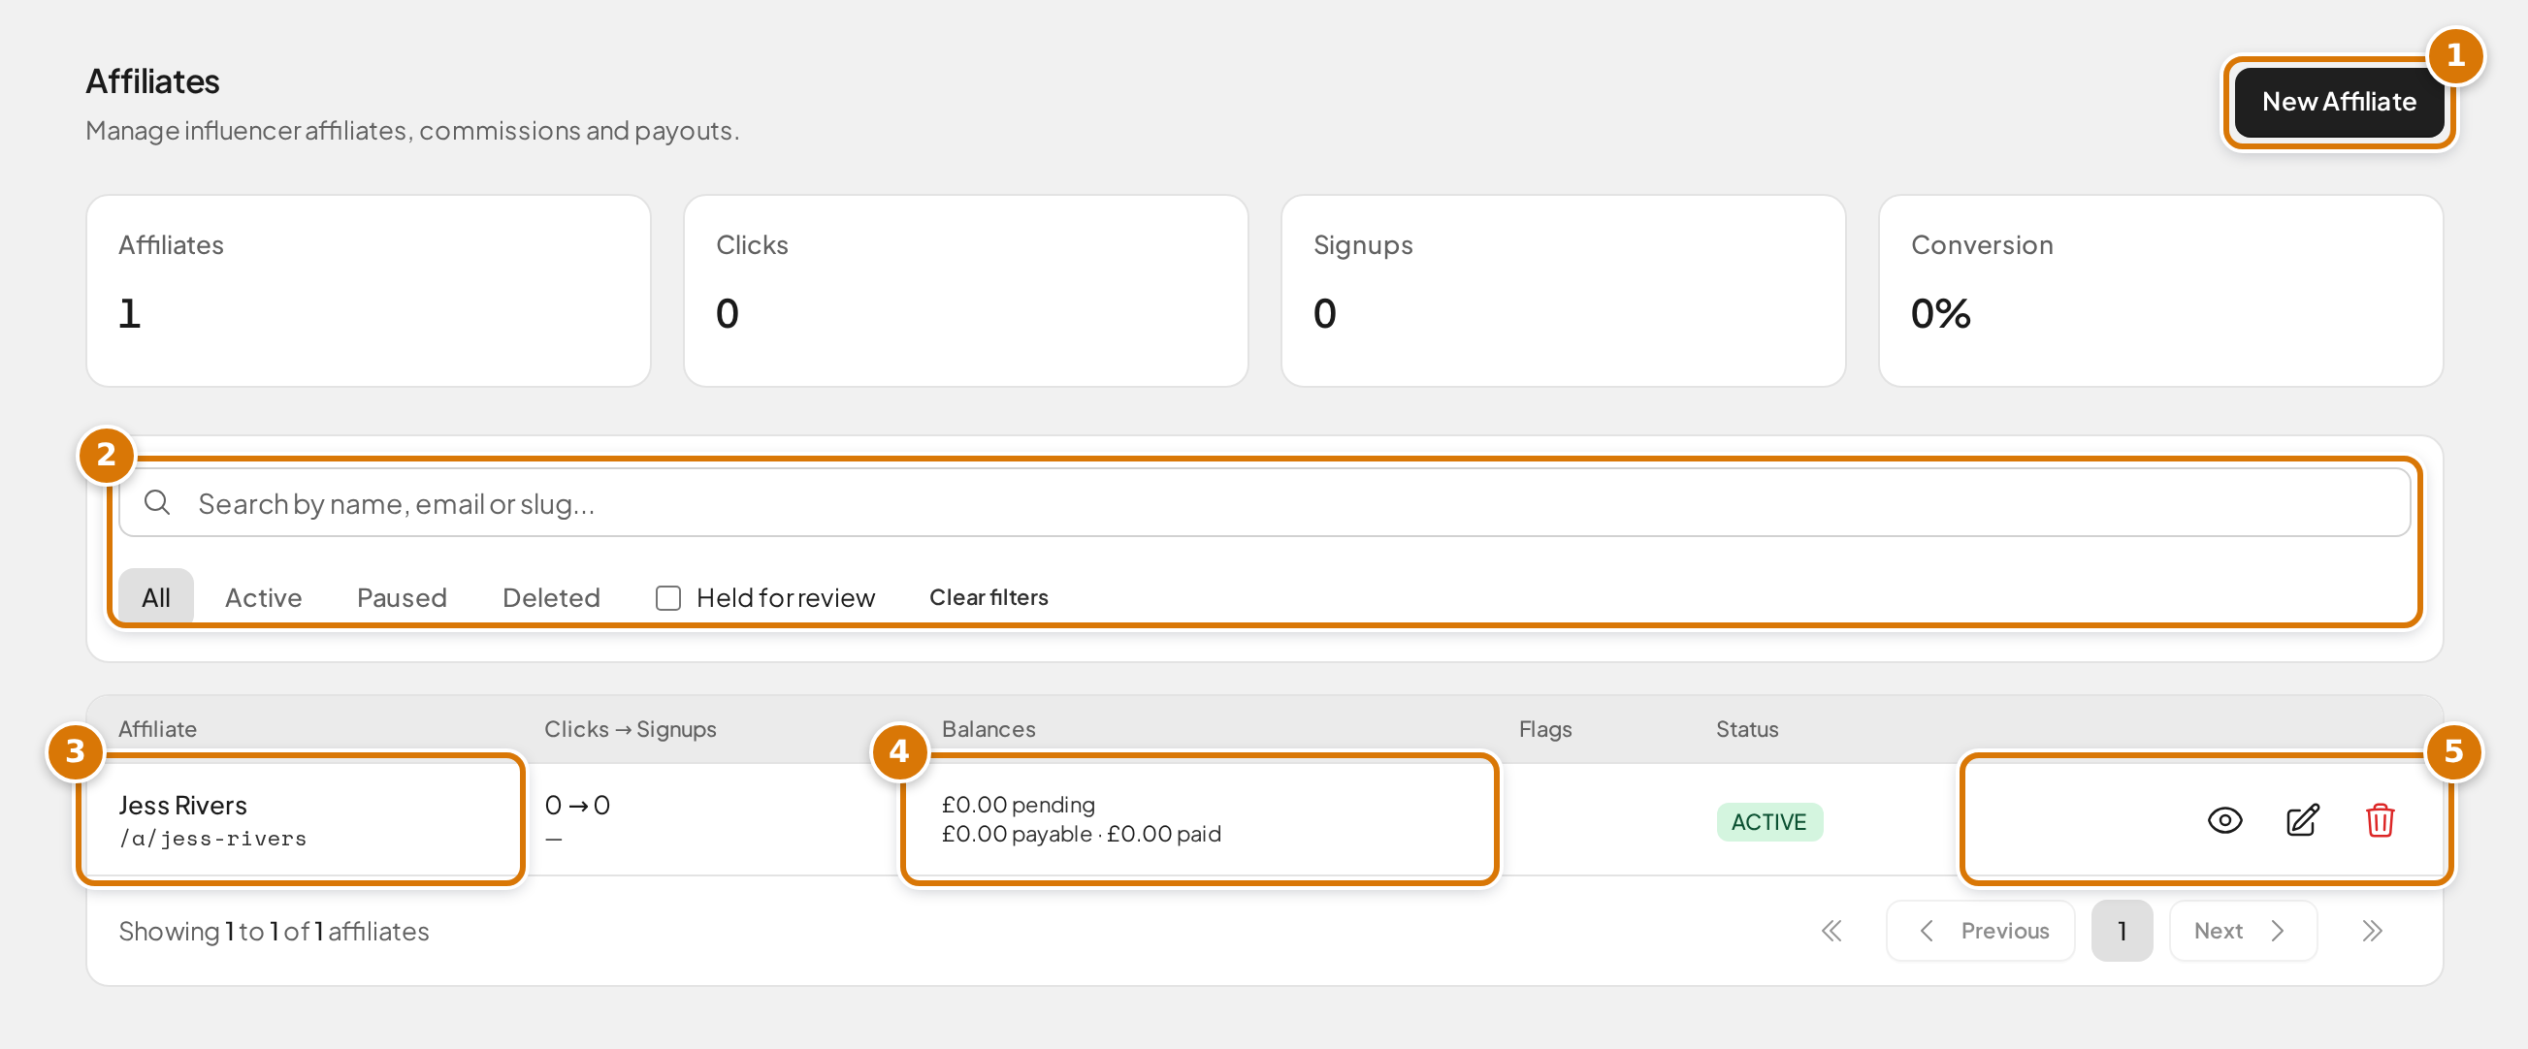Click the Clicks stat card

(x=965, y=290)
